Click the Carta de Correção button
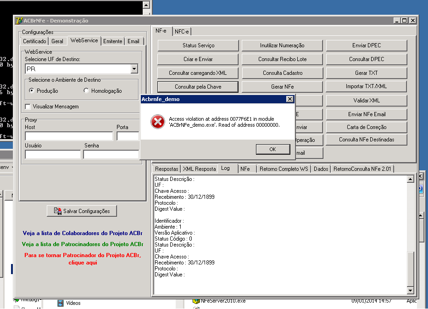 click(367, 127)
